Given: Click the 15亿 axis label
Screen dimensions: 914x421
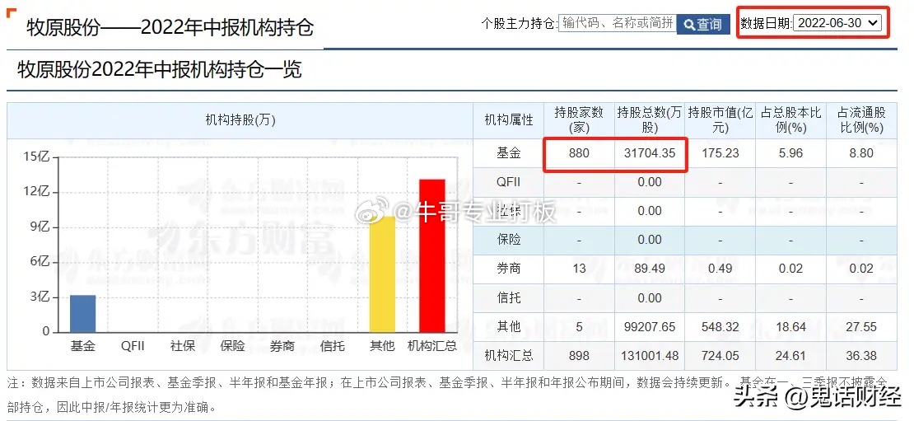Looking at the screenshot, I should pyautogui.click(x=37, y=157).
